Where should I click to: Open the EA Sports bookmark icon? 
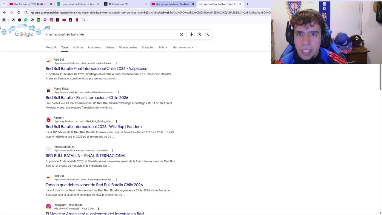pos(19,20)
